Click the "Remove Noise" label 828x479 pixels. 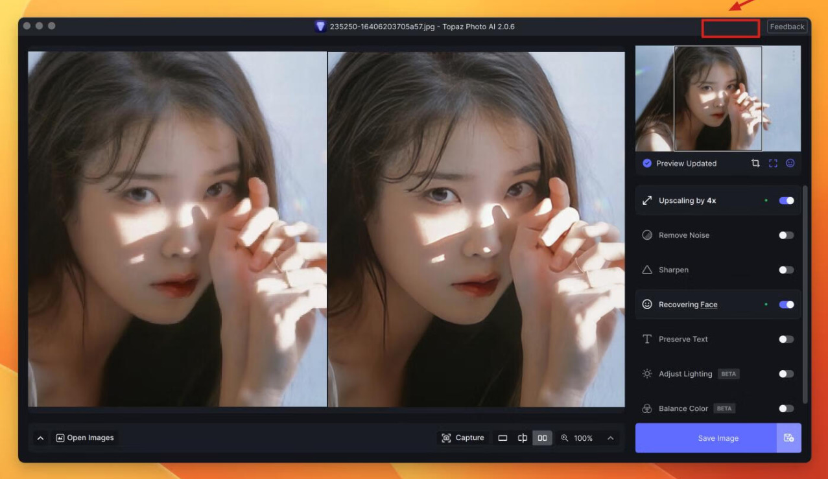[684, 235]
